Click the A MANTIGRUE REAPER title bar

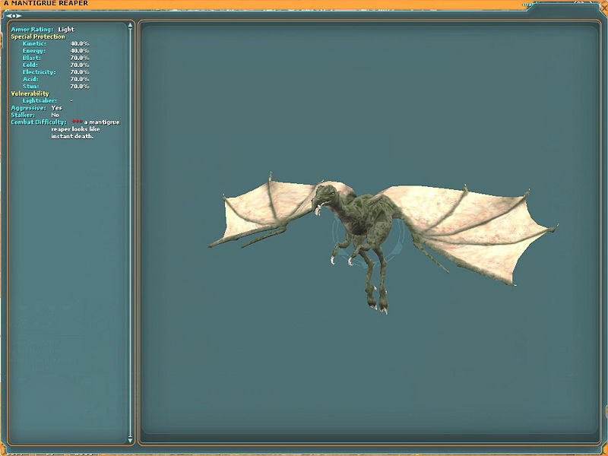46,3
